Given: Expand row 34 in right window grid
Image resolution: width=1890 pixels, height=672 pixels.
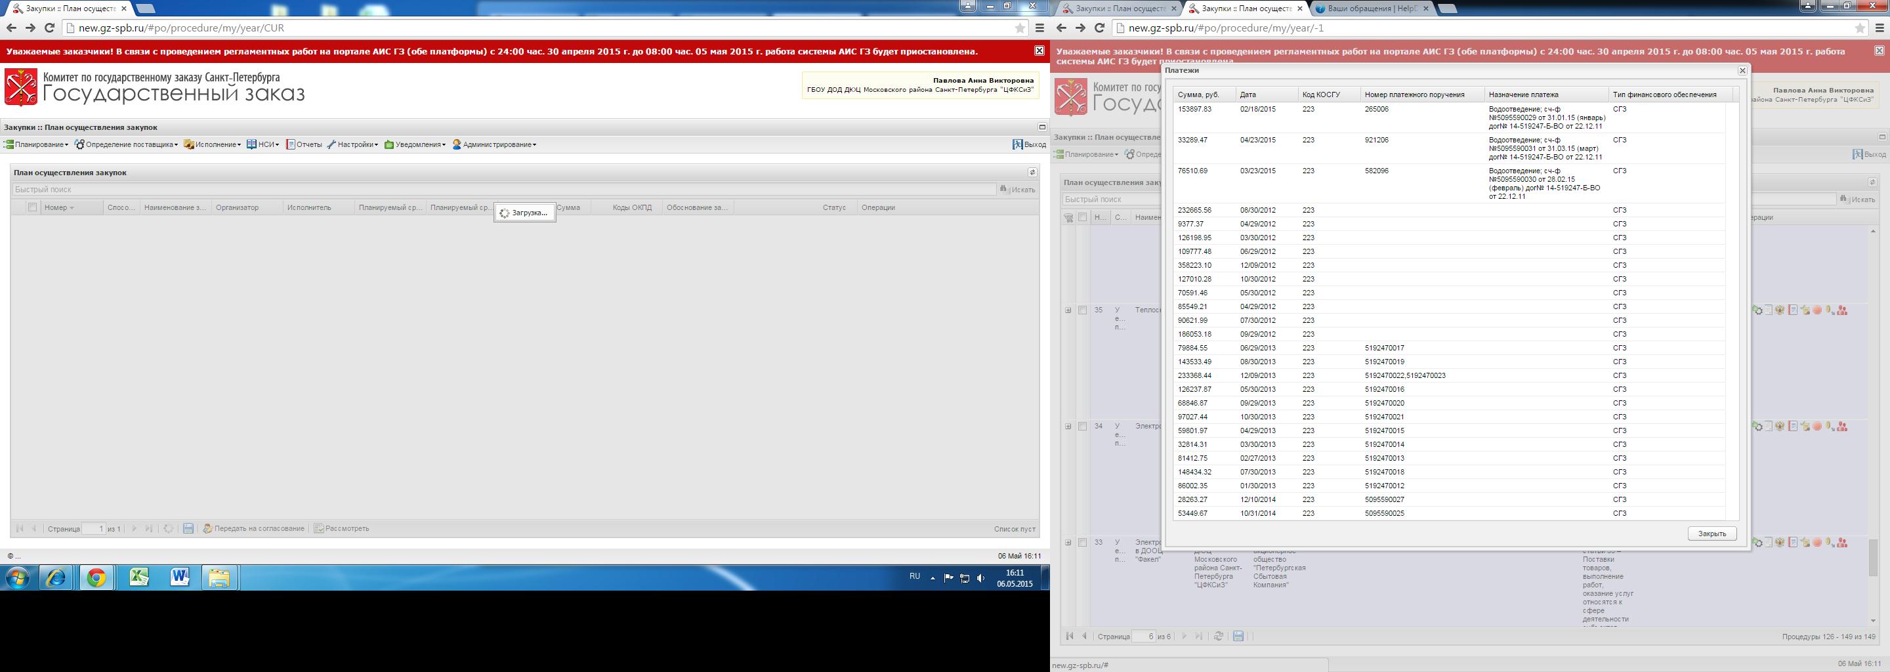Looking at the screenshot, I should click(x=1068, y=427).
